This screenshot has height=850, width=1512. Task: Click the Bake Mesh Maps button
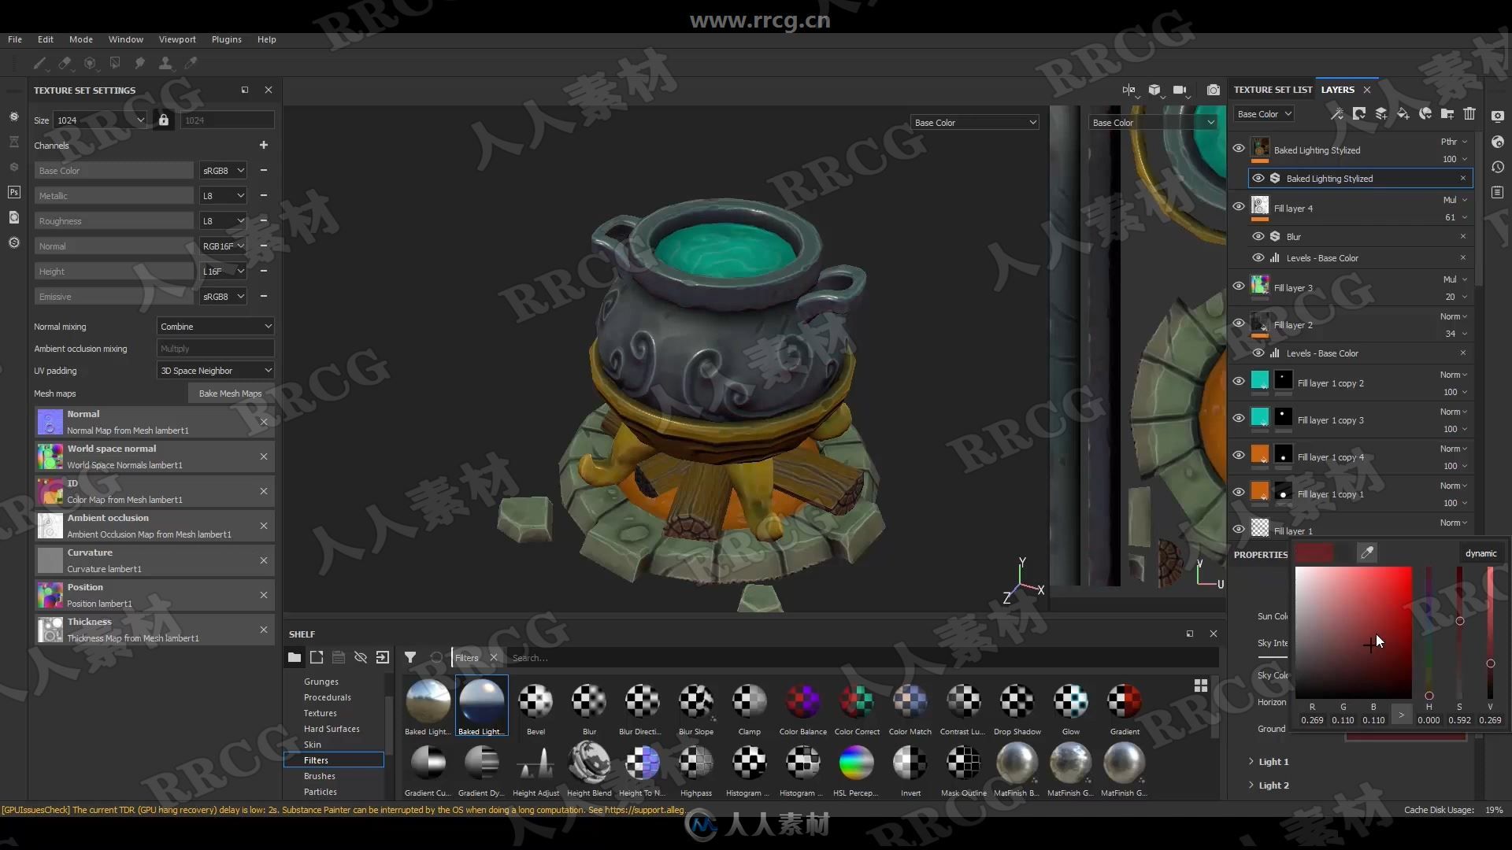tap(230, 394)
